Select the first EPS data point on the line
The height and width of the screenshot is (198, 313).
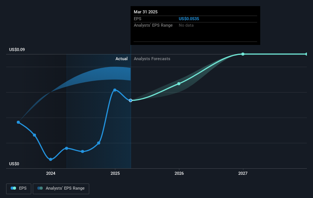coord(18,122)
